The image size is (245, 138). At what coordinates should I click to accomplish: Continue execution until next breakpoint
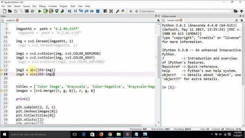point(92,11)
